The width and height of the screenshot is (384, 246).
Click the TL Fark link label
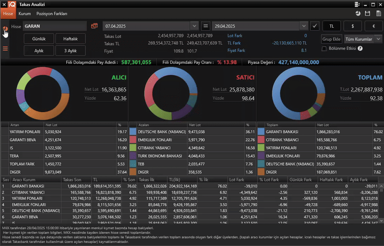pos(234,43)
